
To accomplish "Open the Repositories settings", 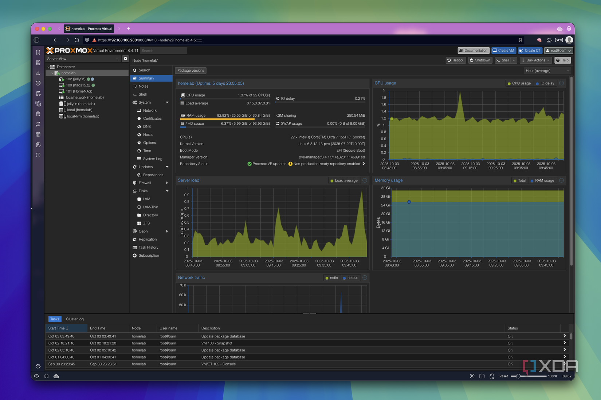I will click(x=153, y=175).
